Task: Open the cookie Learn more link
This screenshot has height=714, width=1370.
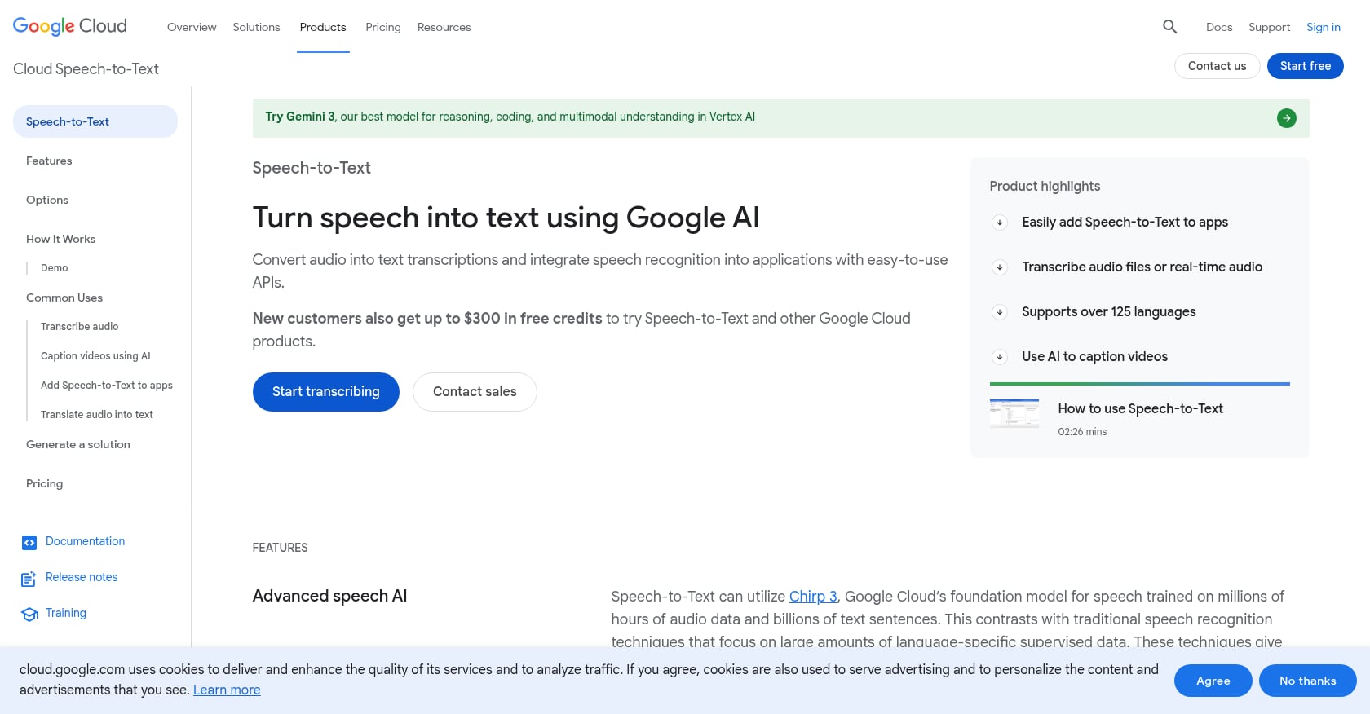Action: coord(227,690)
